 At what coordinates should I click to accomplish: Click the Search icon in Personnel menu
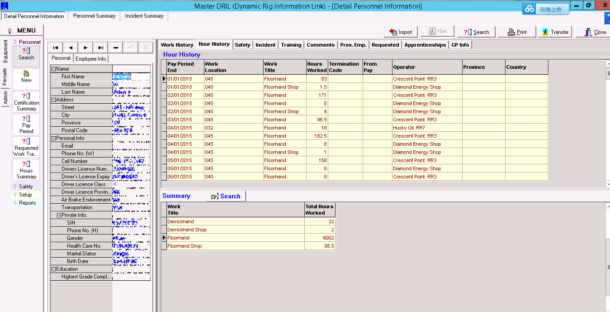coord(26,56)
